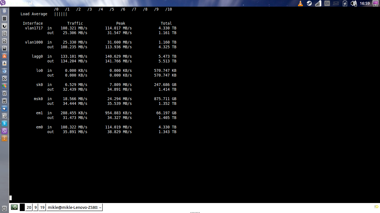Click the em0 interface name
The height and width of the screenshot is (213, 380).
point(40,127)
